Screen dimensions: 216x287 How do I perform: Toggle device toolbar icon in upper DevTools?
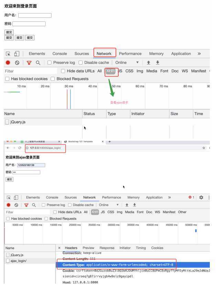(x=17, y=53)
